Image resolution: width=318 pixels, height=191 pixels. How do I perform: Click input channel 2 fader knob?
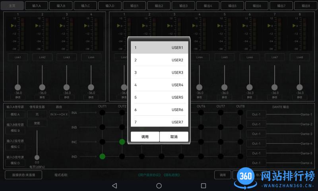click(x=42, y=87)
